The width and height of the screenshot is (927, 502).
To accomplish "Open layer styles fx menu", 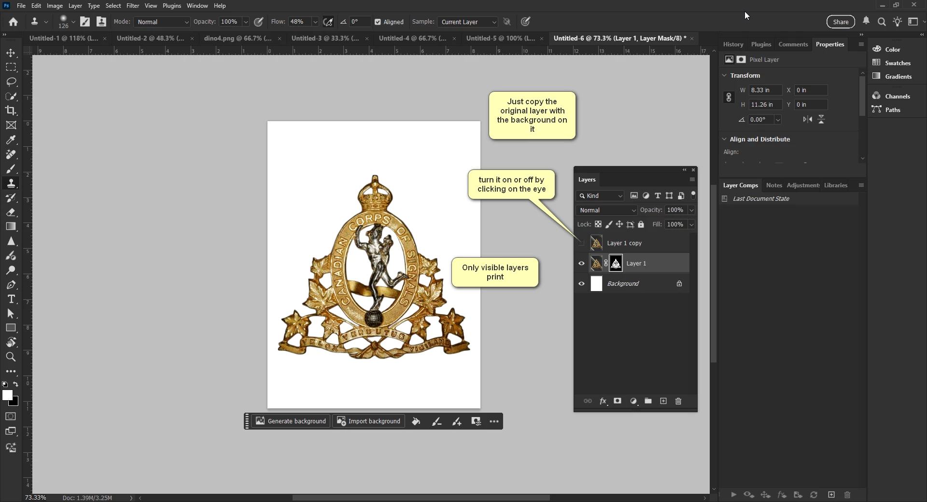I will point(603,401).
